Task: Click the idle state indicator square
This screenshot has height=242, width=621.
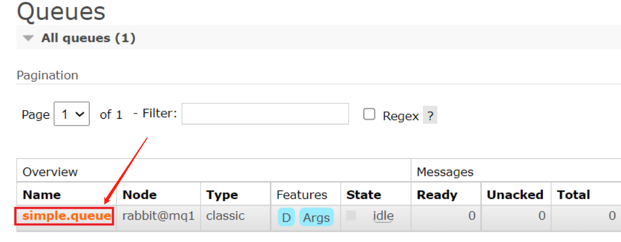Action: click(x=351, y=216)
